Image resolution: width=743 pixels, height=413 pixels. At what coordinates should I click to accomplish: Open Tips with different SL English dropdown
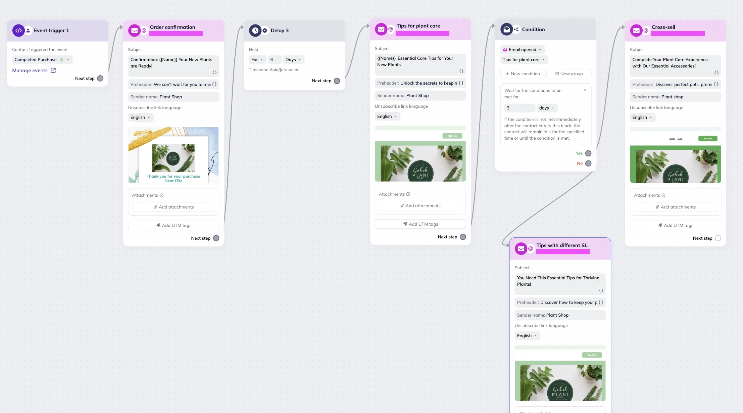click(527, 336)
